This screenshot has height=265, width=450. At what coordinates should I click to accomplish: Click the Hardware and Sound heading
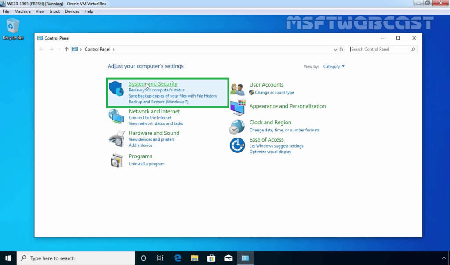coord(154,133)
